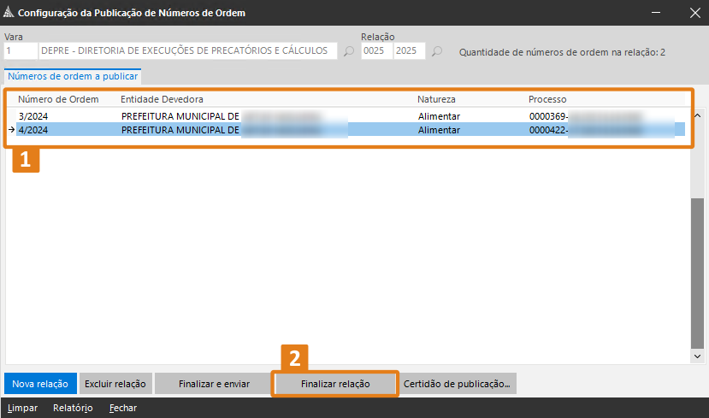The image size is (709, 418).
Task: Click into the Relação number field 0025
Action: [x=375, y=51]
